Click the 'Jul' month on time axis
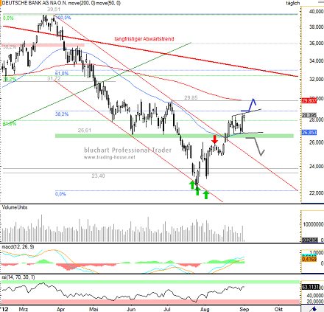 [x=167, y=309]
